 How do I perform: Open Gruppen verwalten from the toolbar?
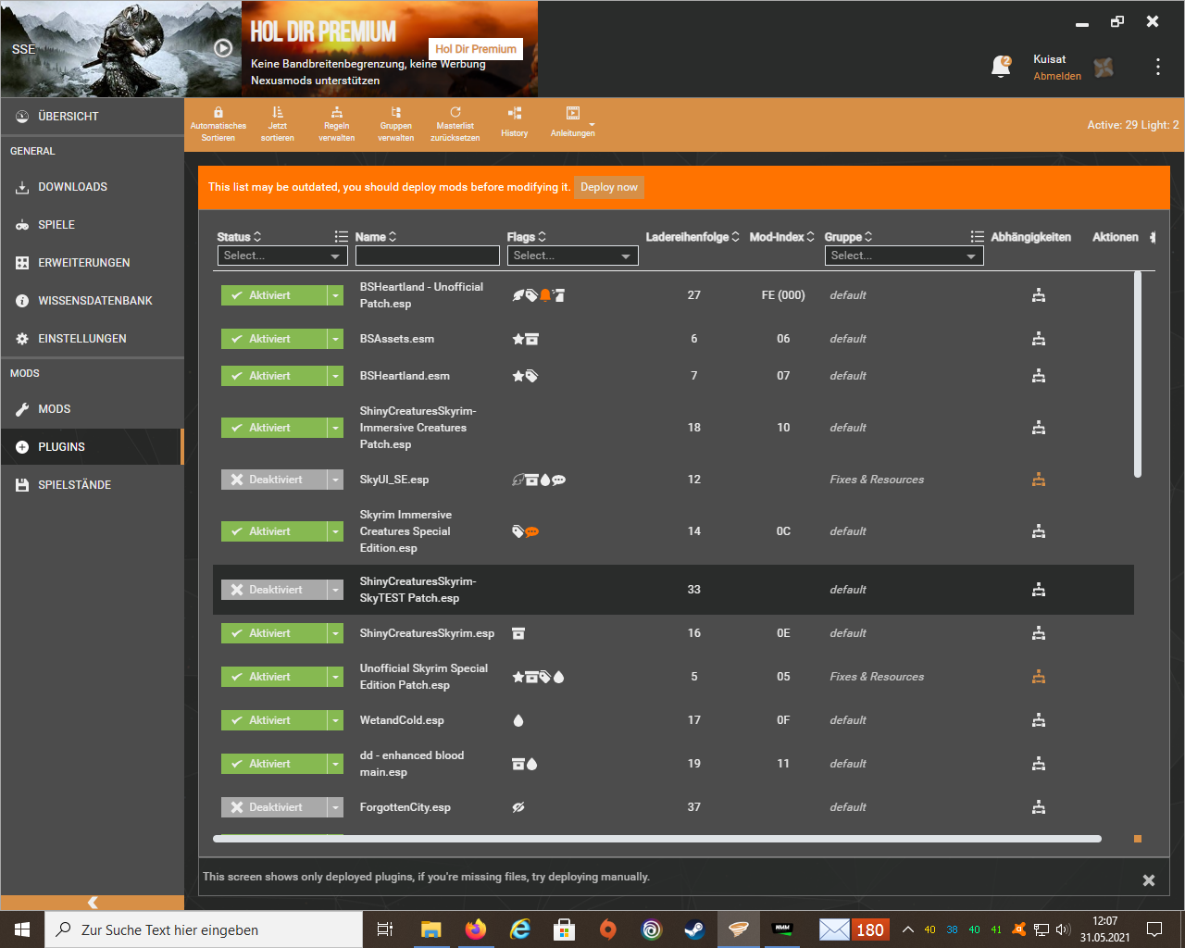[x=395, y=113]
